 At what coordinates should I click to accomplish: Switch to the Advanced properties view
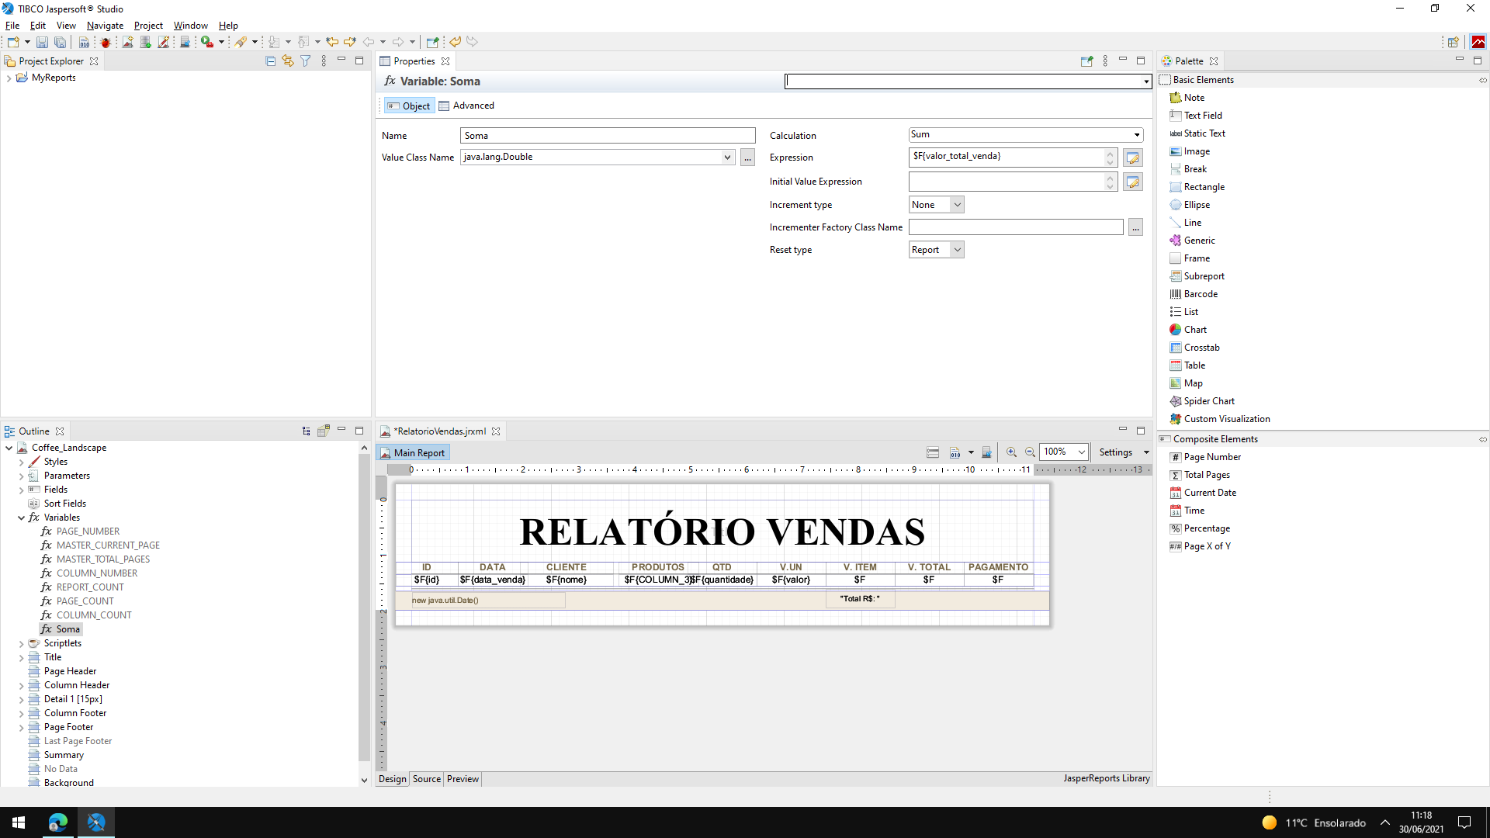[466, 106]
